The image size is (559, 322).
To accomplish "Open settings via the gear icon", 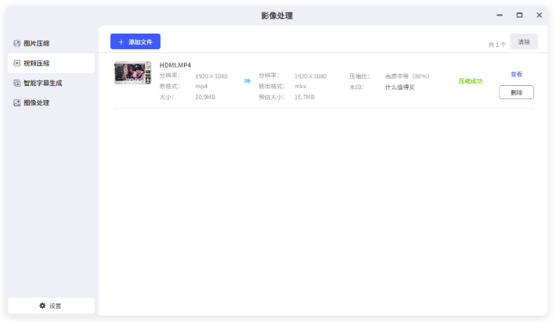I will pyautogui.click(x=42, y=306).
